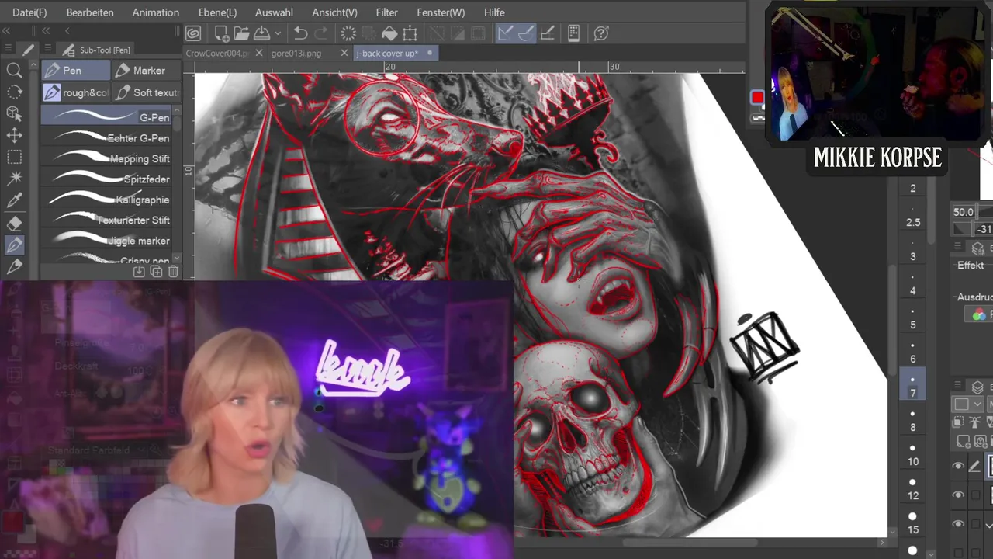Activate the Transform scale/rotate icon
The height and width of the screenshot is (559, 993).
[x=410, y=33]
